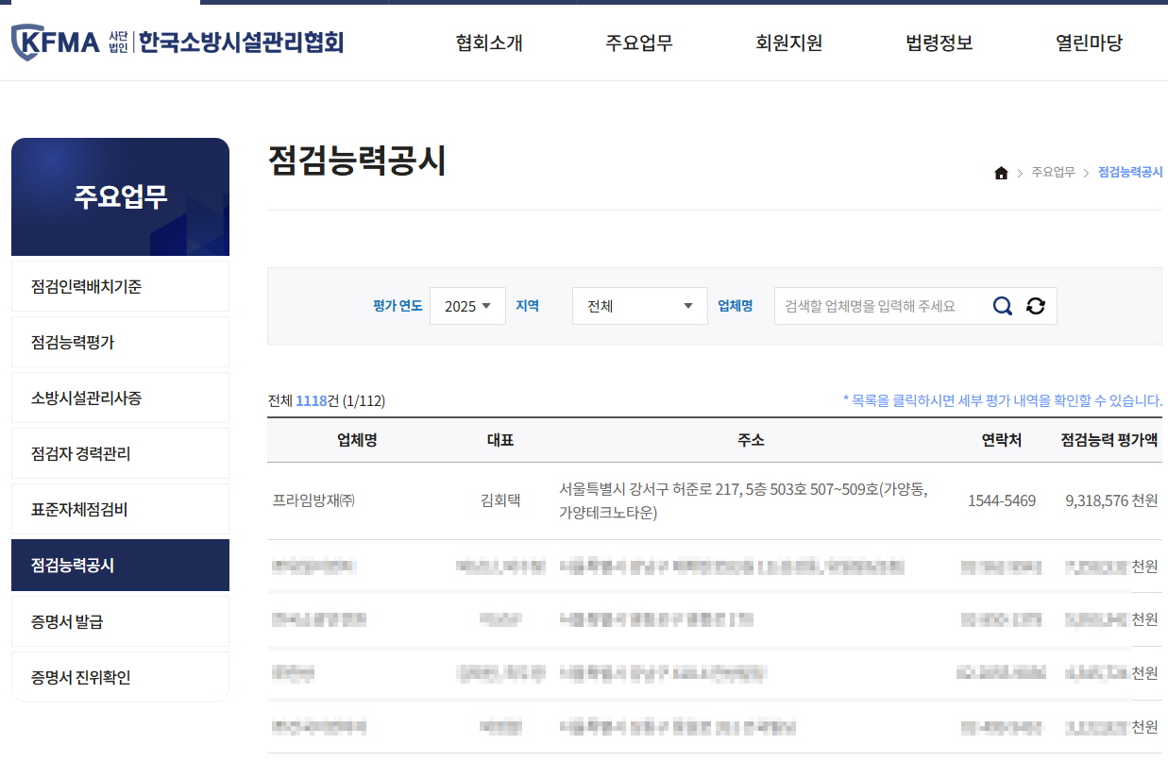Screen dimensions: 1168x762
Task: Click 증명서 발급 in the sidebar
Action: click(120, 621)
